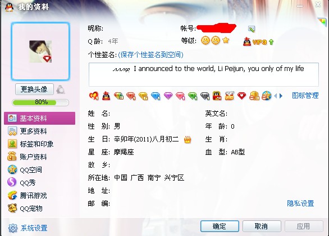
Task: Open the 图标管理 link
Action: pyautogui.click(x=305, y=96)
